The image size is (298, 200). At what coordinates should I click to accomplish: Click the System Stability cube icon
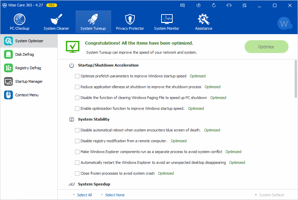click(72, 119)
